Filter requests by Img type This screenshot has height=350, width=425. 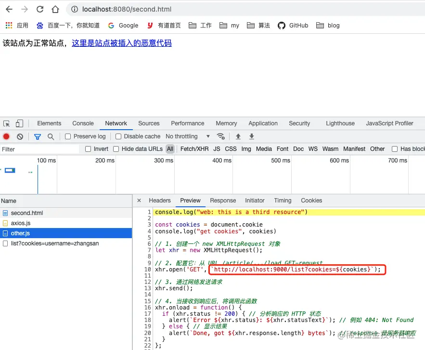tap(246, 149)
